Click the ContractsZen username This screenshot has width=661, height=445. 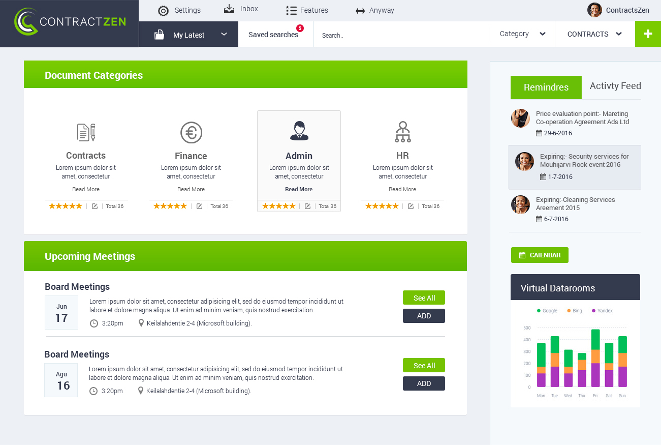pos(627,10)
